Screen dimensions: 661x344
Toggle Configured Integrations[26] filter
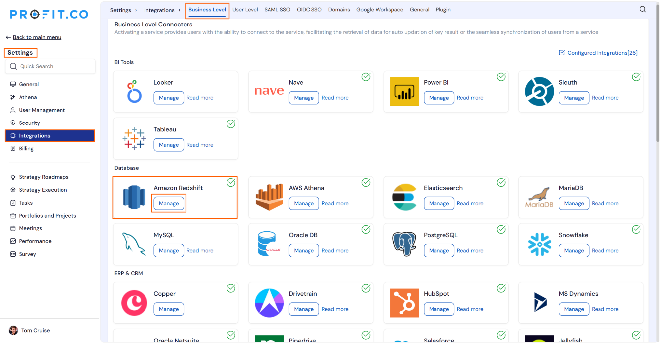pos(598,53)
